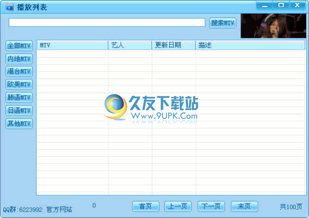Select the 内地MTV category
The image size is (309, 218).
click(x=19, y=59)
